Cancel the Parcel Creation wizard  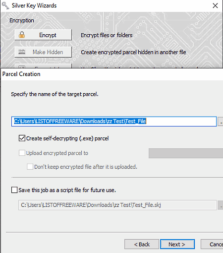point(212,244)
